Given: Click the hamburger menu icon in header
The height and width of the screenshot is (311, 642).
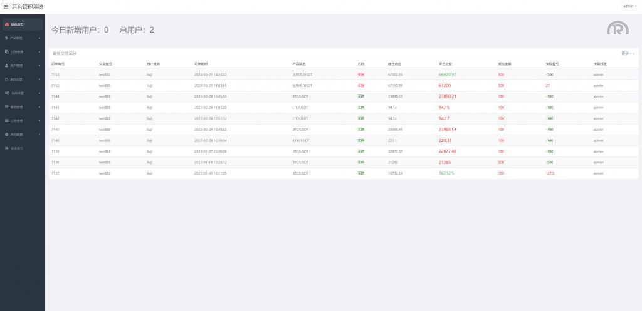Looking at the screenshot, I should (x=6, y=6).
